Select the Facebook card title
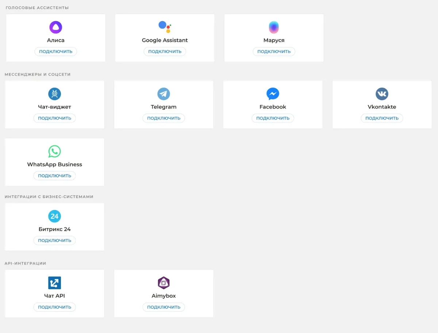438x333 pixels. pos(273,107)
